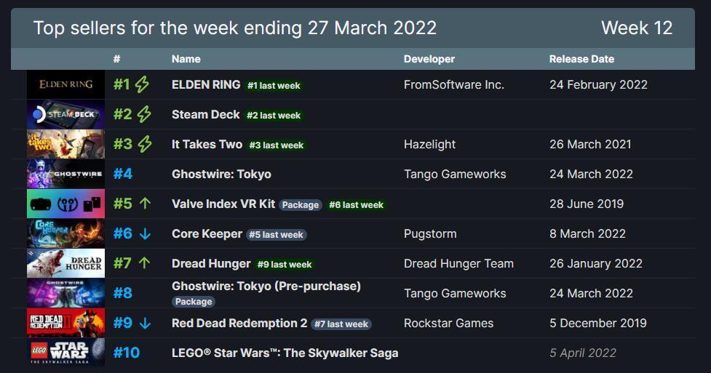Open the It Takes Two title link
The height and width of the screenshot is (373, 711).
207,144
